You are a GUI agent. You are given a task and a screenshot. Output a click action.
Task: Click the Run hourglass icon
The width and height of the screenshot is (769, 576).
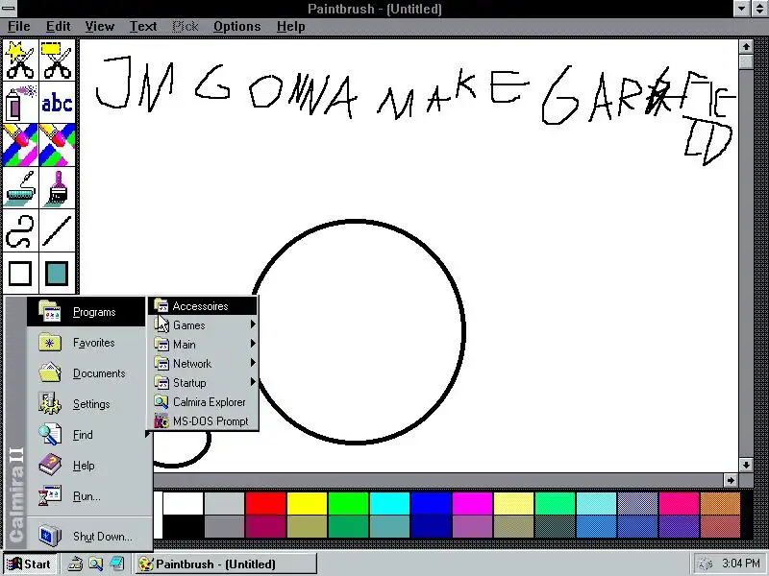pyautogui.click(x=50, y=495)
